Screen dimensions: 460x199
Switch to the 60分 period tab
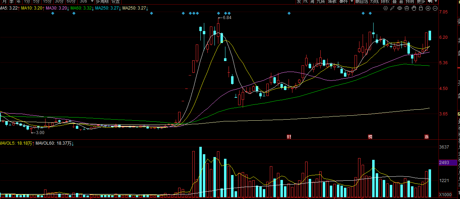tap(71, 2)
